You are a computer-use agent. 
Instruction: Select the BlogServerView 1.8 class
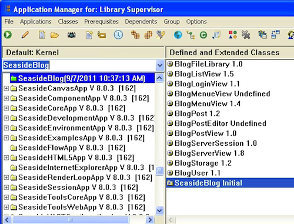209,153
